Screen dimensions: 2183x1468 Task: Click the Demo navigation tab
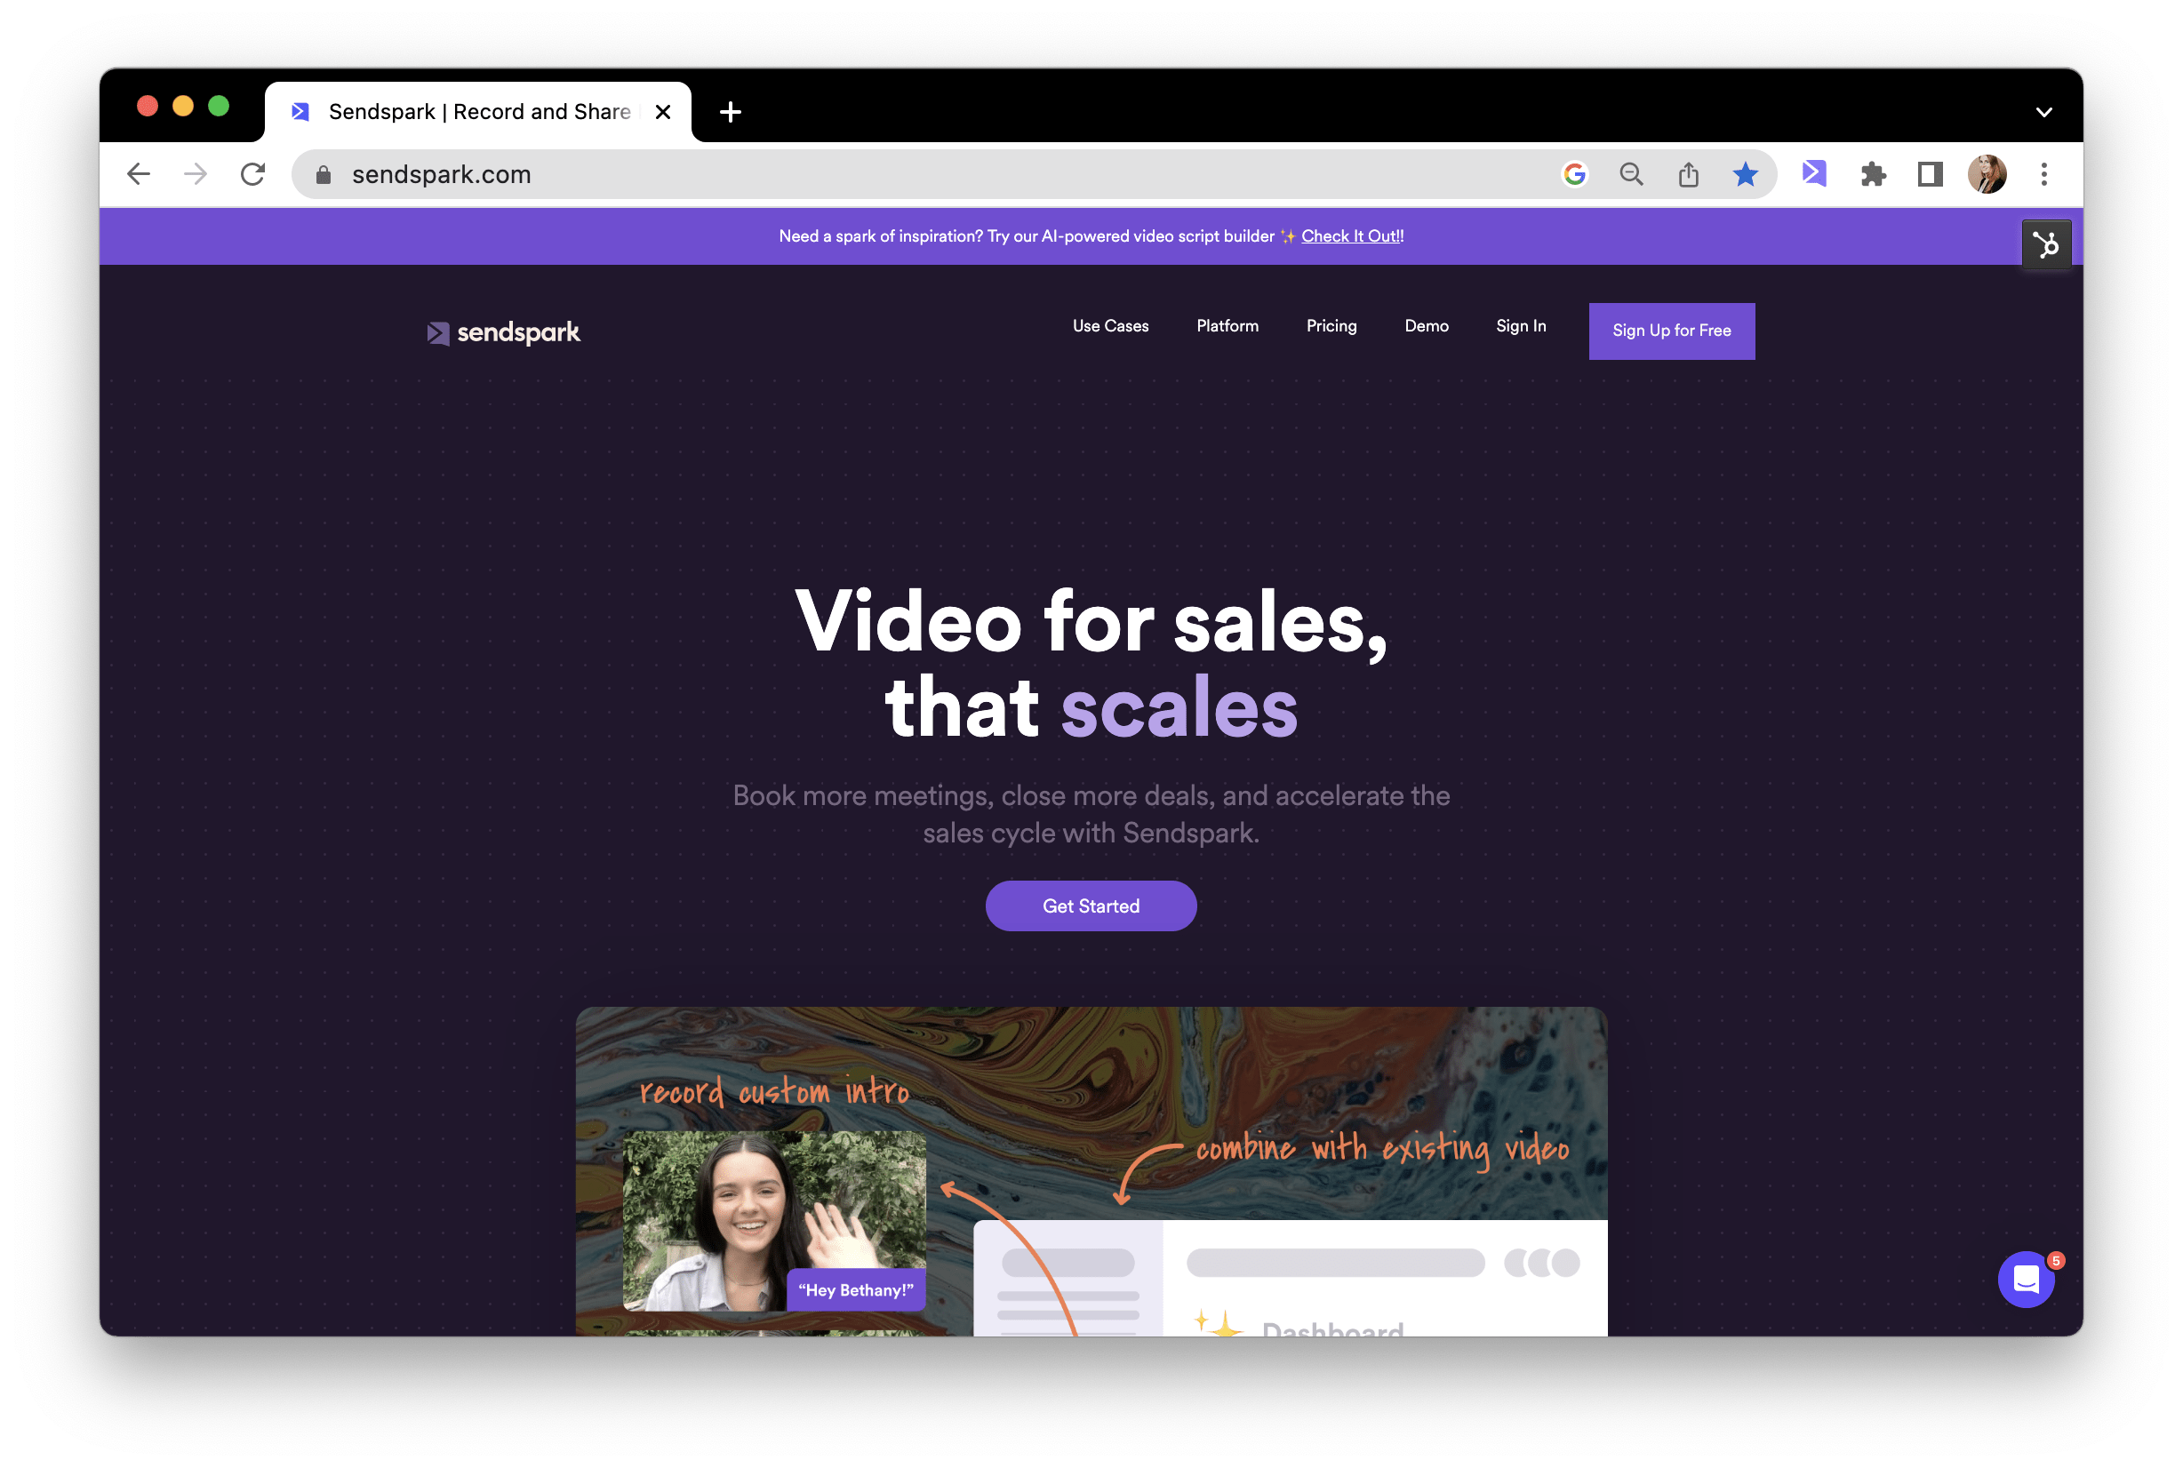(x=1424, y=328)
